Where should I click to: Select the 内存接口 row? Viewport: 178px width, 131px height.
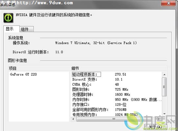[x=117, y=104]
